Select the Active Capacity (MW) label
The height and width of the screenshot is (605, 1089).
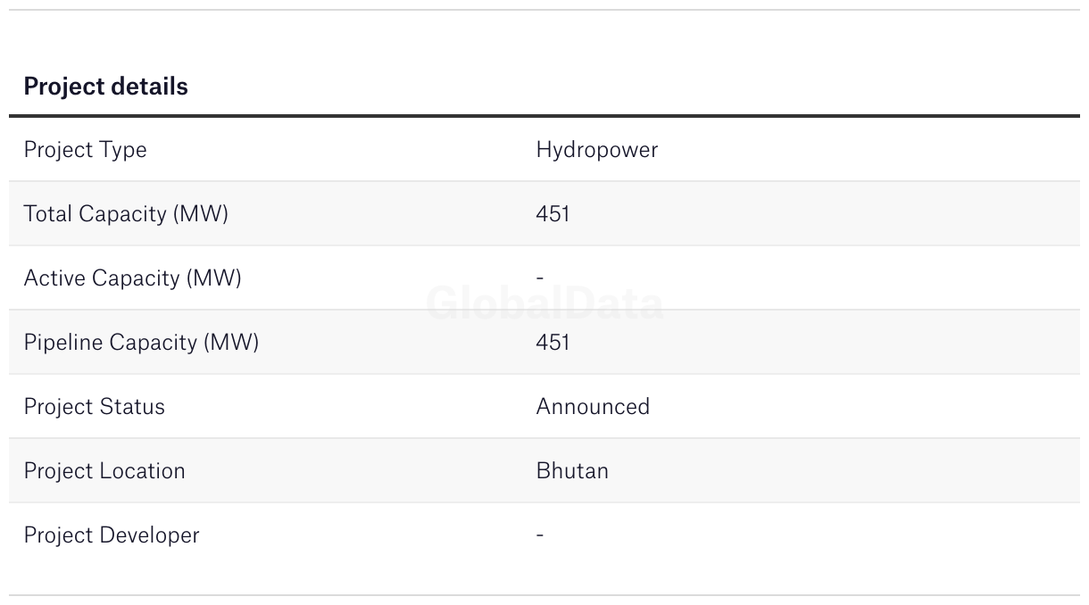tap(132, 278)
